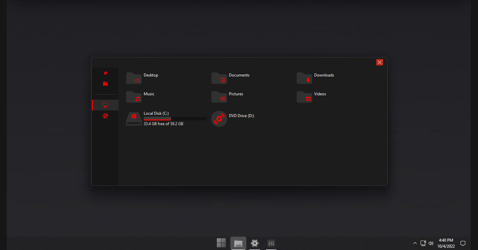Viewport: 478px width, 250px height.
Task: Open the Downloads folder
Action: click(x=304, y=78)
